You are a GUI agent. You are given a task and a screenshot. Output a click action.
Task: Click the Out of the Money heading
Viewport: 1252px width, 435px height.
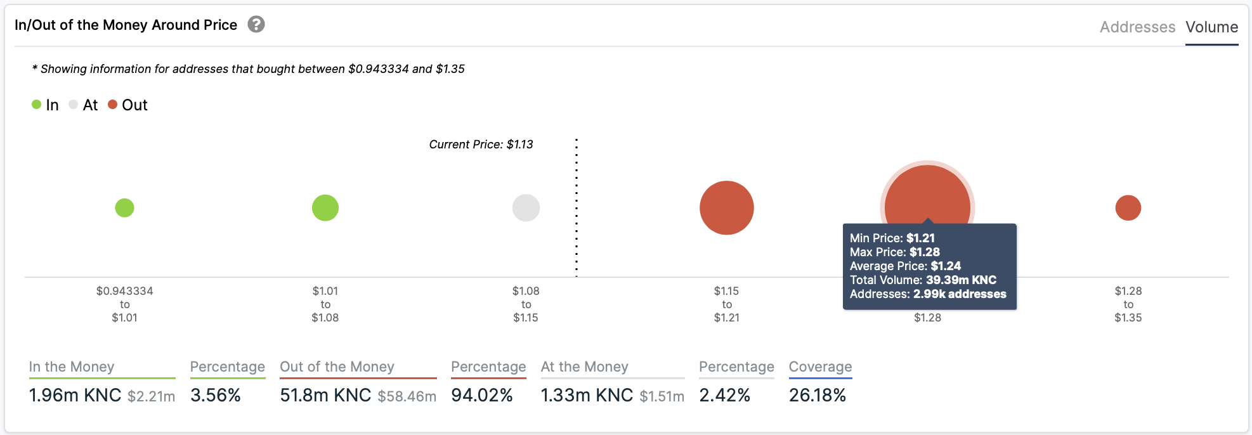(337, 367)
